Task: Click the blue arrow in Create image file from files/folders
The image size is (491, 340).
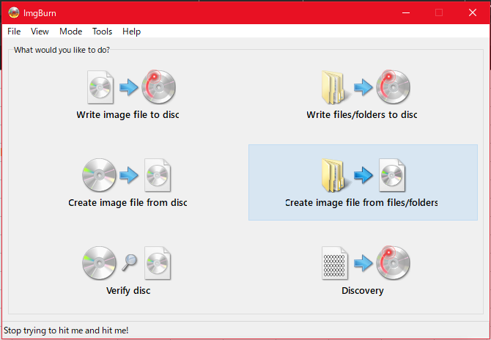Action: pos(363,175)
